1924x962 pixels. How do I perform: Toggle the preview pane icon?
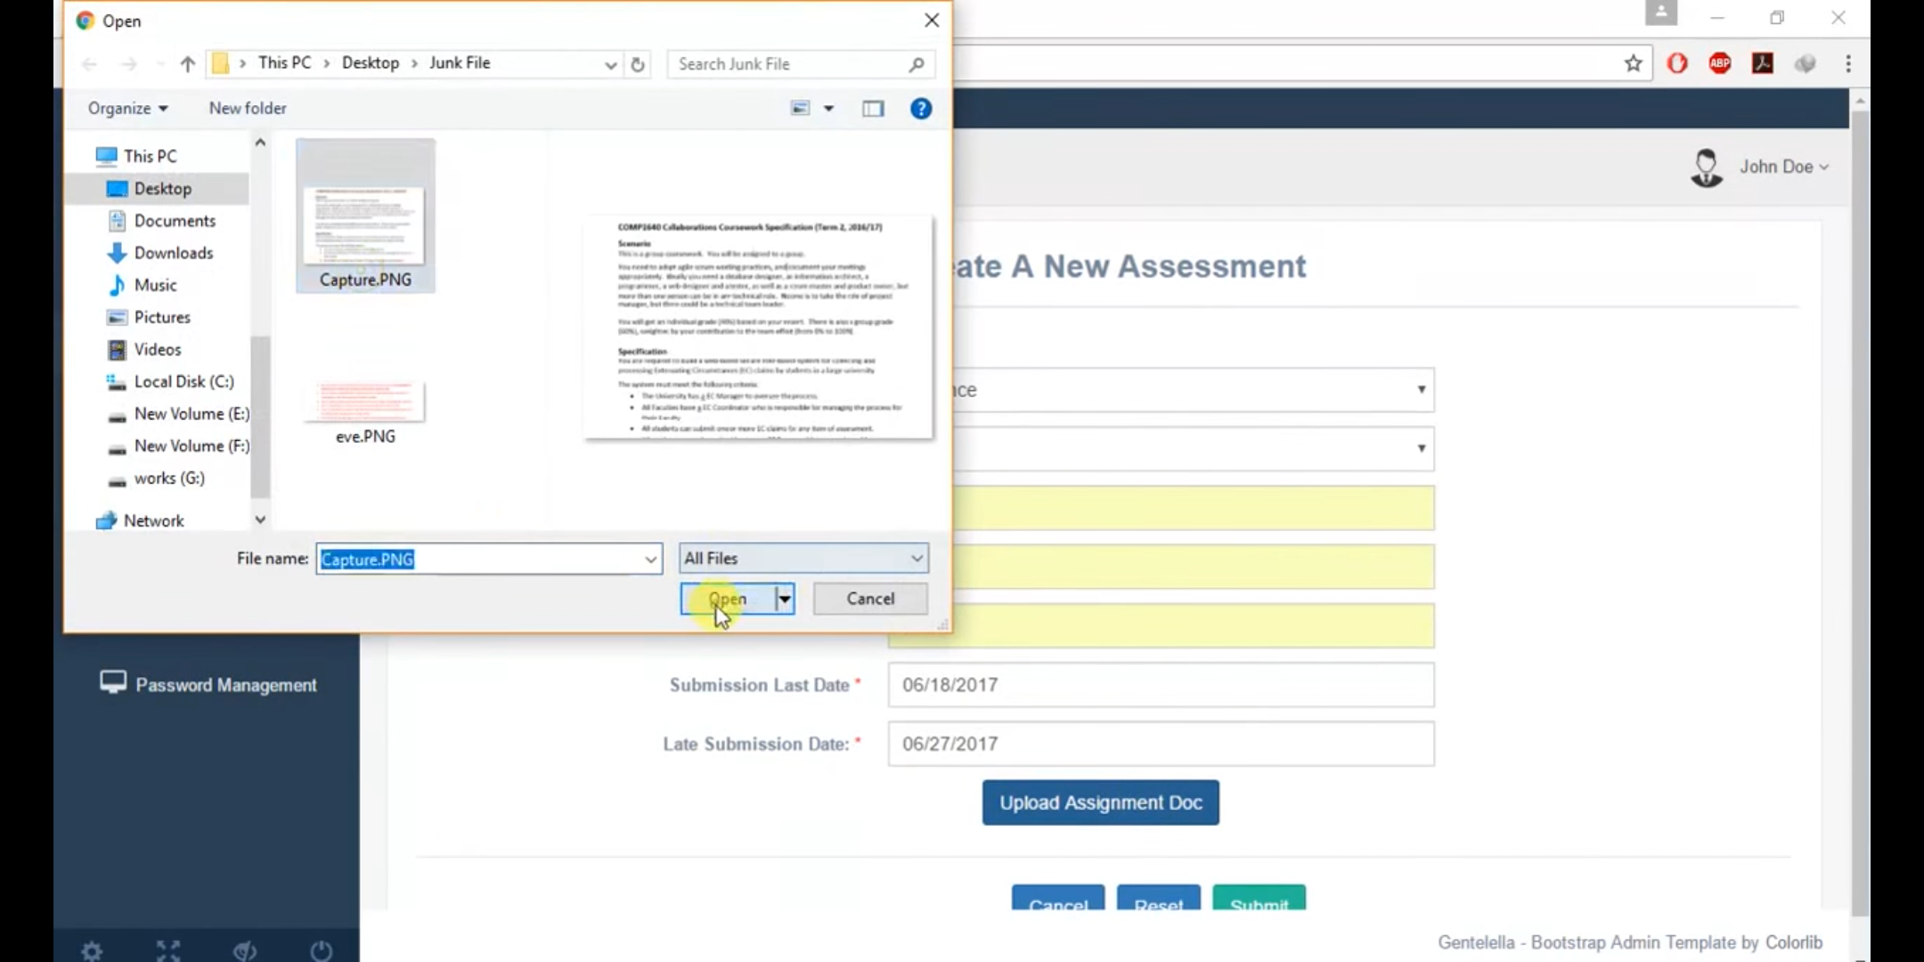[872, 109]
